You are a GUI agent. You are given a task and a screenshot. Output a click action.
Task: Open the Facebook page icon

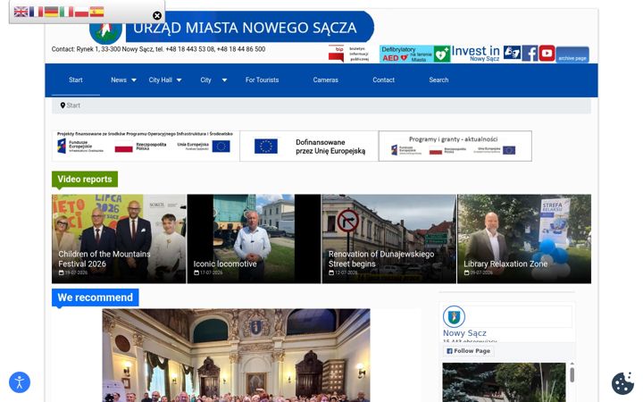[530, 54]
